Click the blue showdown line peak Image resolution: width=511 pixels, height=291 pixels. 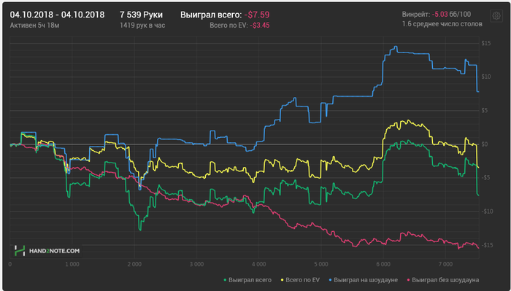[x=396, y=47]
